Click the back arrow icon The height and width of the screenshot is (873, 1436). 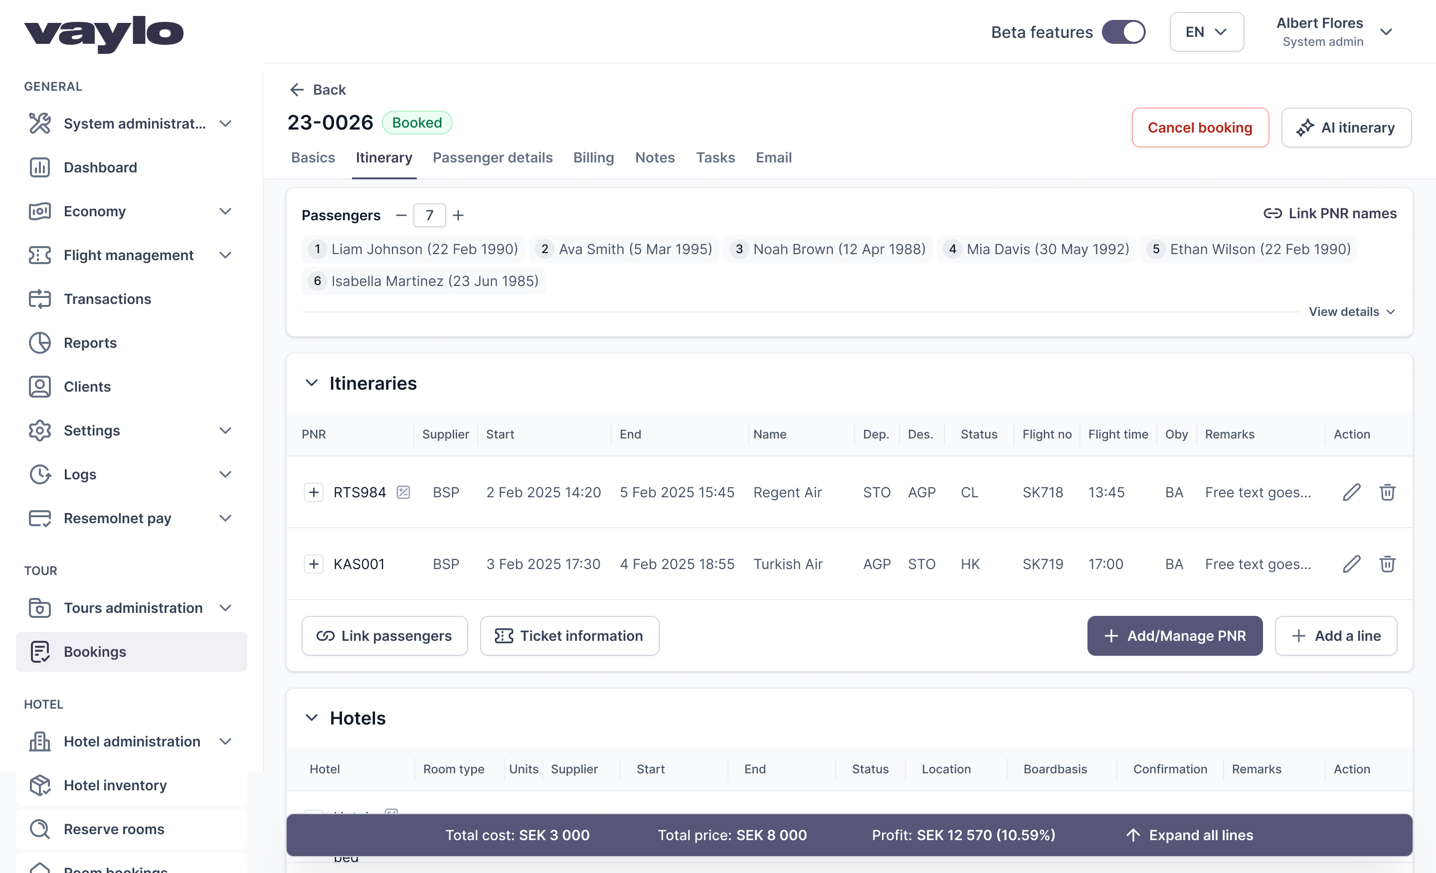point(297,90)
